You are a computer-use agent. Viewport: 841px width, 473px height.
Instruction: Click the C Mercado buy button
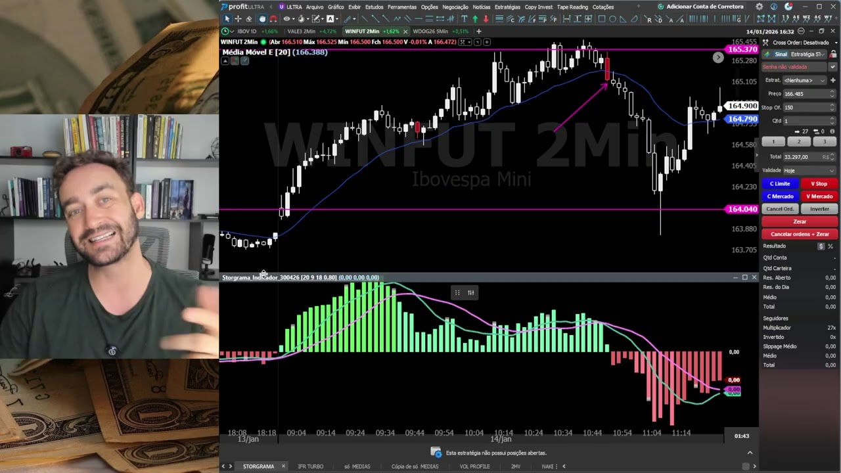[x=780, y=196]
